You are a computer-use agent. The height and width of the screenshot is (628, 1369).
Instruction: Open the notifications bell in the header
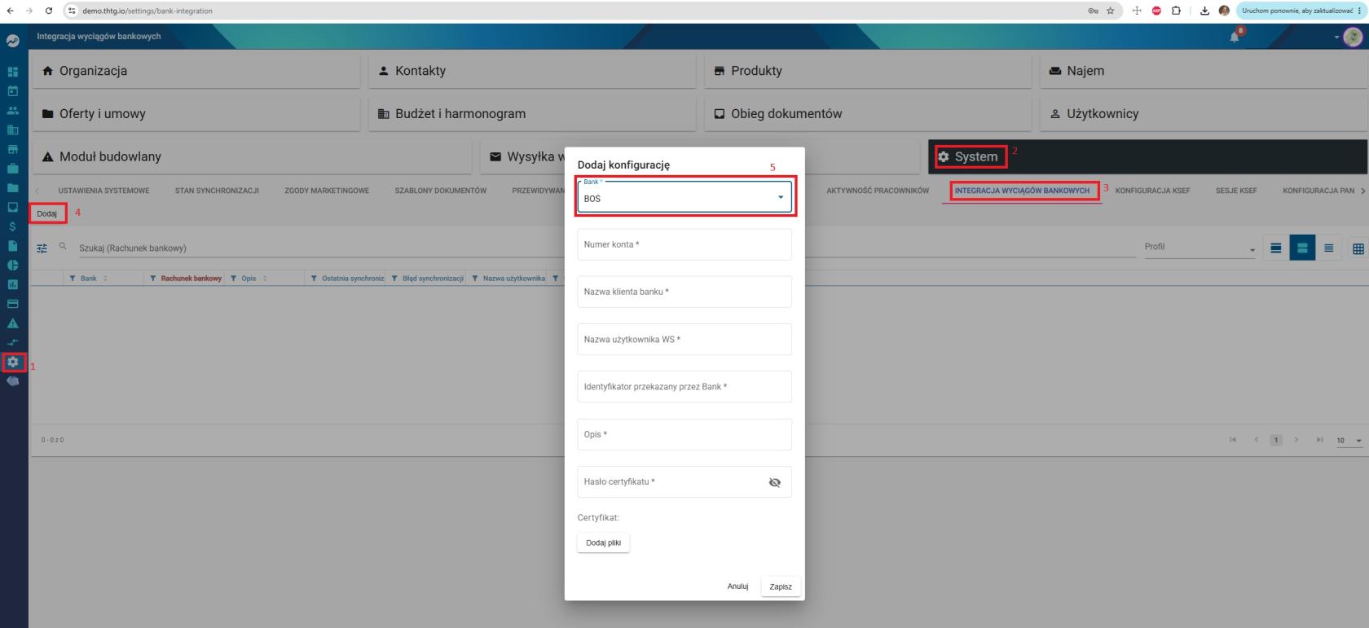pyautogui.click(x=1235, y=37)
